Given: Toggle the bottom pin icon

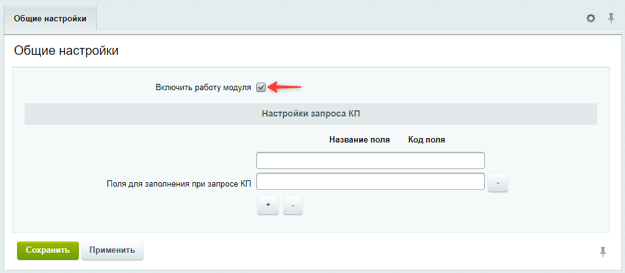Looking at the screenshot, I should (x=603, y=252).
